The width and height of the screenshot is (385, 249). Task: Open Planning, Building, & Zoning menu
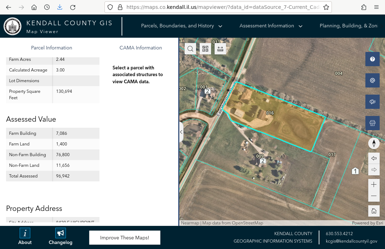[x=348, y=26]
